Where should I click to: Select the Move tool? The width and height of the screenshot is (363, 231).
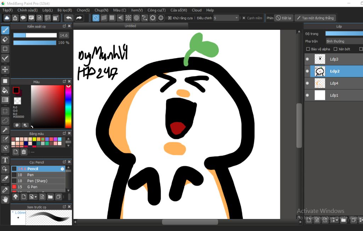tap(5, 69)
